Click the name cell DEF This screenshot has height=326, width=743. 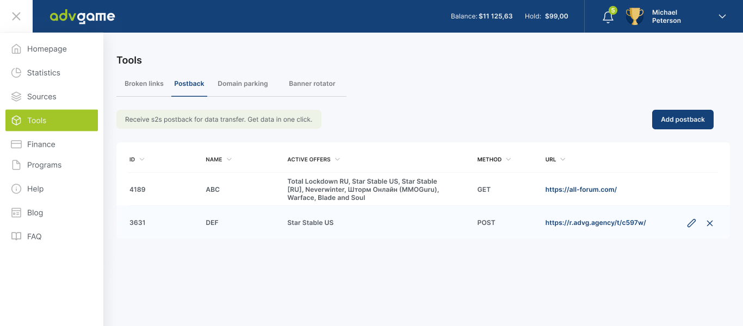(212, 223)
